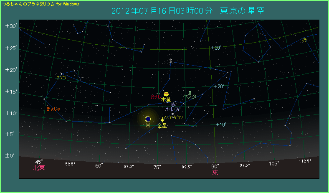Click the date and time title text

188,10
